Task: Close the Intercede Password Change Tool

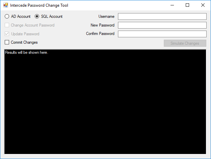Action: pos(203,5)
